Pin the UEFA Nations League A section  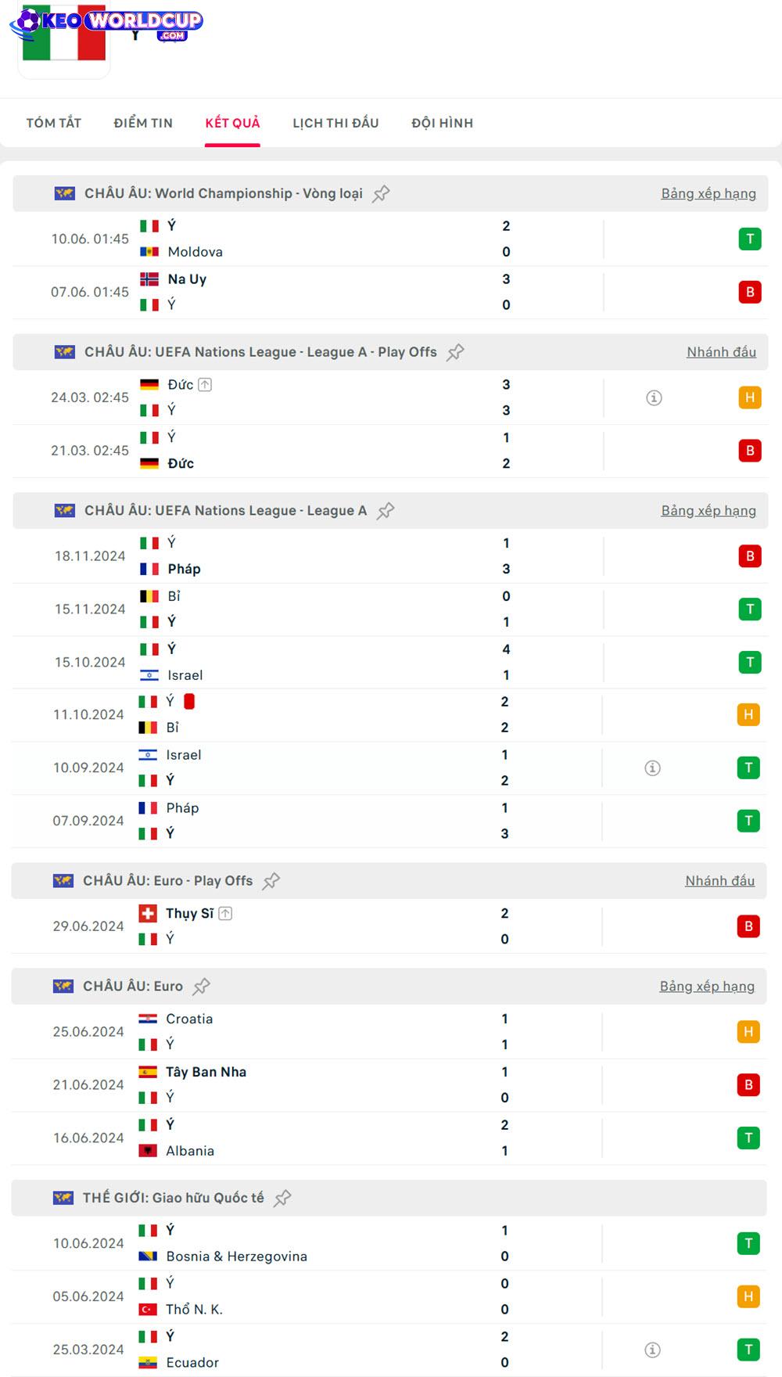386,511
